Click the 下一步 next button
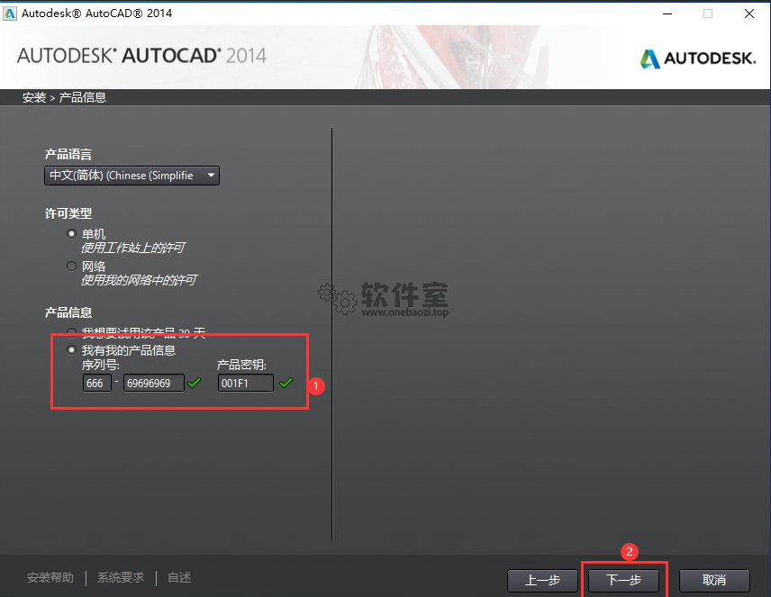 point(623,580)
